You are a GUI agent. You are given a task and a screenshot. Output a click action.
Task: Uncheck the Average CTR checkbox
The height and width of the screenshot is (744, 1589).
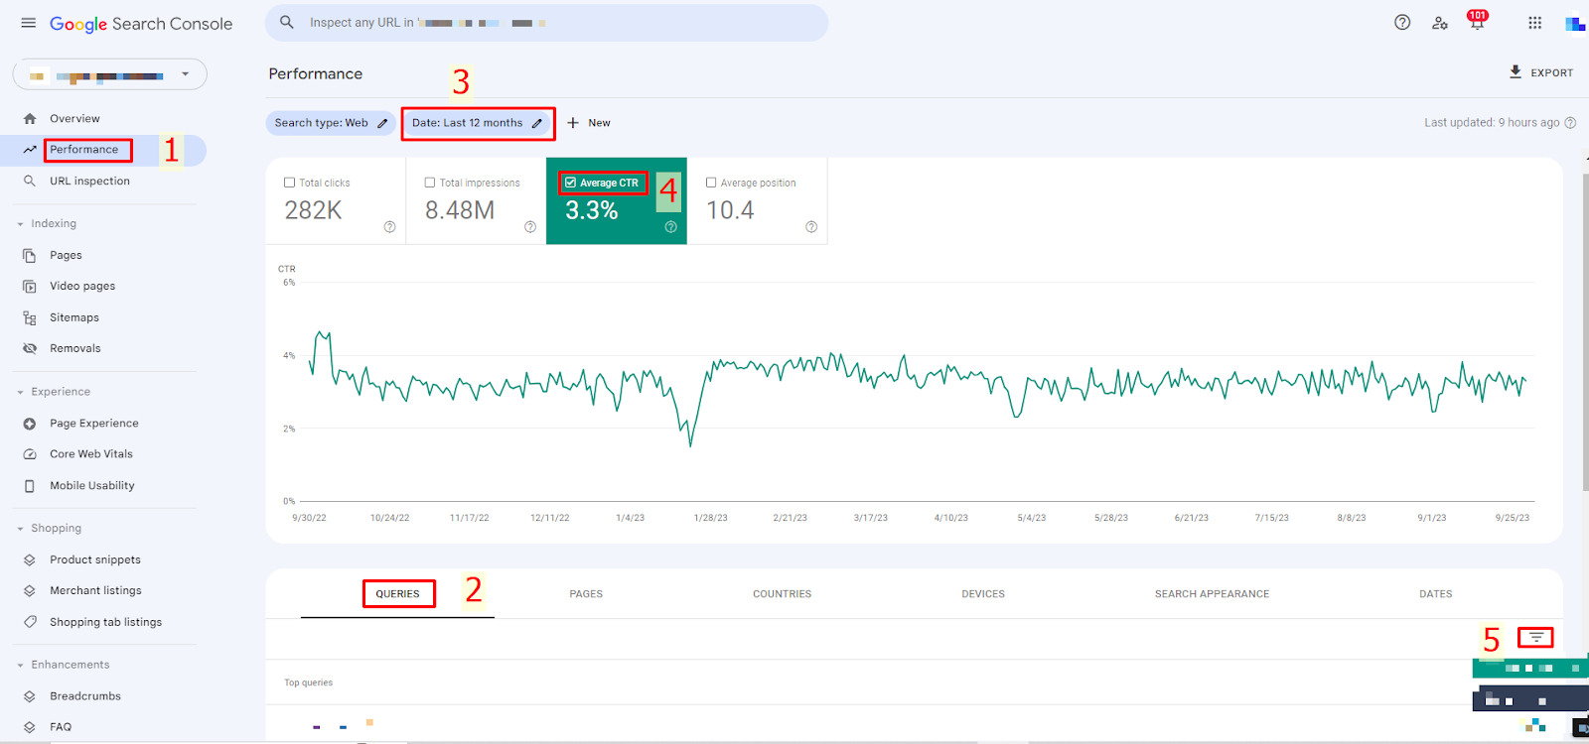(570, 183)
